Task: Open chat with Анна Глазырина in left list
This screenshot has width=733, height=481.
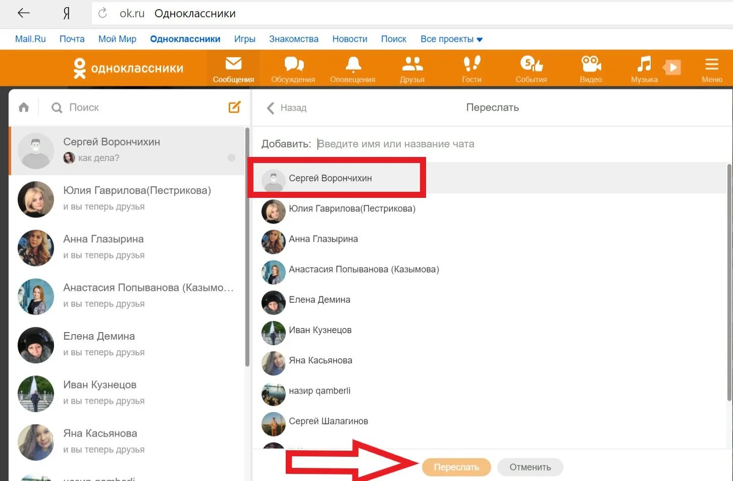Action: point(127,247)
